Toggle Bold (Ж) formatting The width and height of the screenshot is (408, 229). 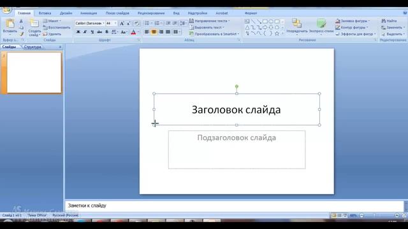click(78, 32)
